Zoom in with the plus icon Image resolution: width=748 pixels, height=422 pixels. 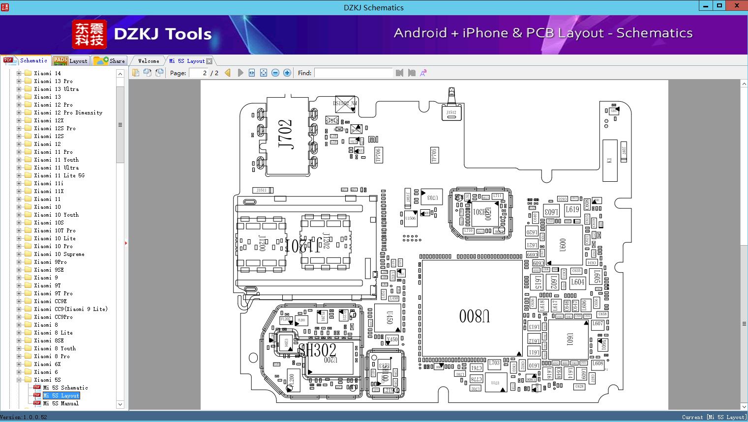pyautogui.click(x=287, y=73)
